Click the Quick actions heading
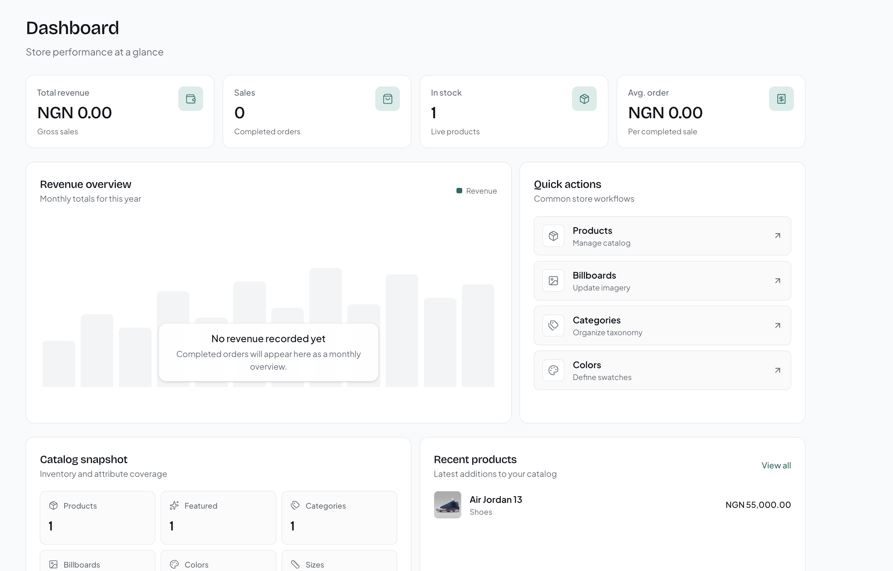Screen dimensions: 893x571 (x=567, y=184)
